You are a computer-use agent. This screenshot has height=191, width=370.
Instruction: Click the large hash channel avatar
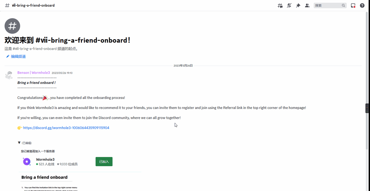pos(12,26)
